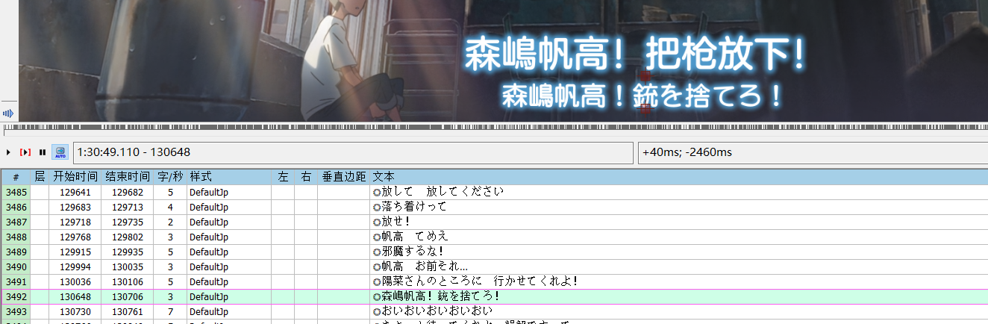Click the 右 column header
988x324 pixels.
[x=306, y=177]
